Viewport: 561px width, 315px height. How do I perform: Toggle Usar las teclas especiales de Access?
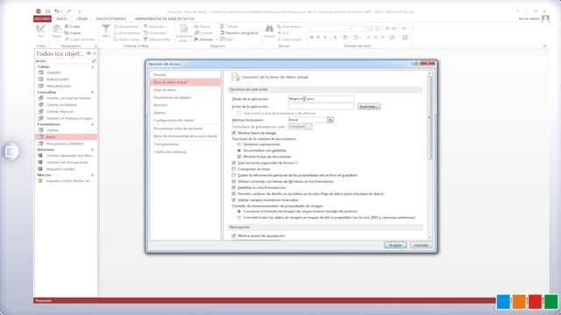click(x=234, y=163)
